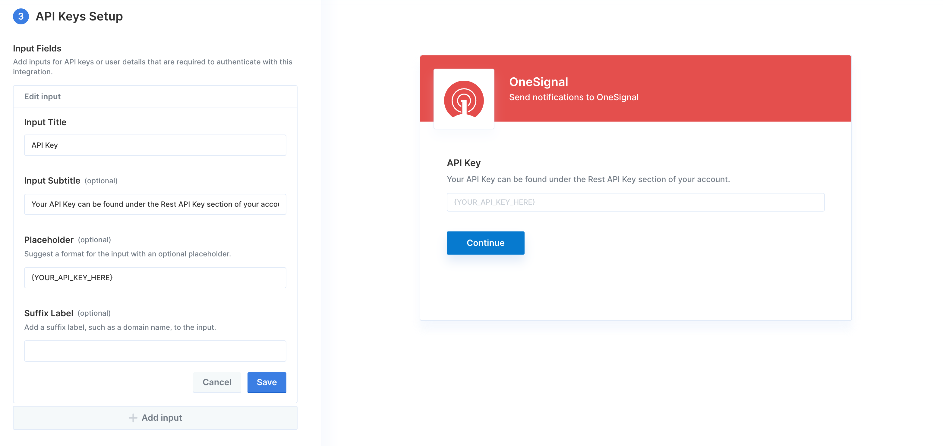This screenshot has height=446, width=943.
Task: Click the Add input button
Action: 155,418
